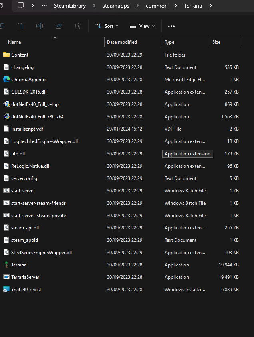
Task: Select the file name TerrariaServer
Action: click(25, 277)
